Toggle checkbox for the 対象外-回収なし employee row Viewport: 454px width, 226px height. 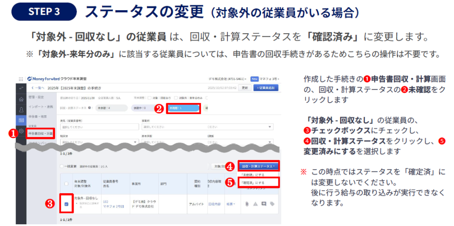(x=67, y=204)
